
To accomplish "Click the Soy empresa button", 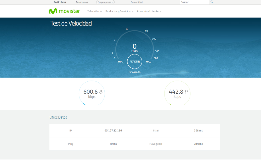I will (x=105, y=2).
